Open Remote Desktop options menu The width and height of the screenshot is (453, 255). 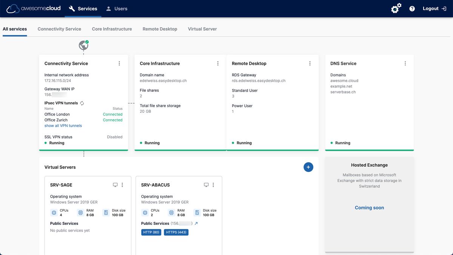click(x=310, y=63)
